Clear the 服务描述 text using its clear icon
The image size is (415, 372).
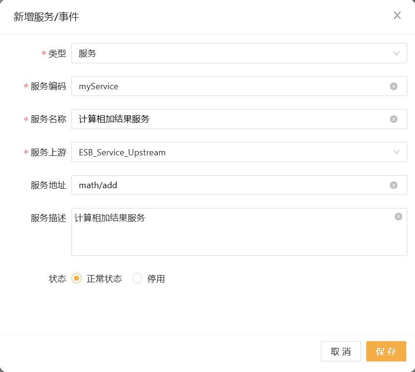coord(398,216)
